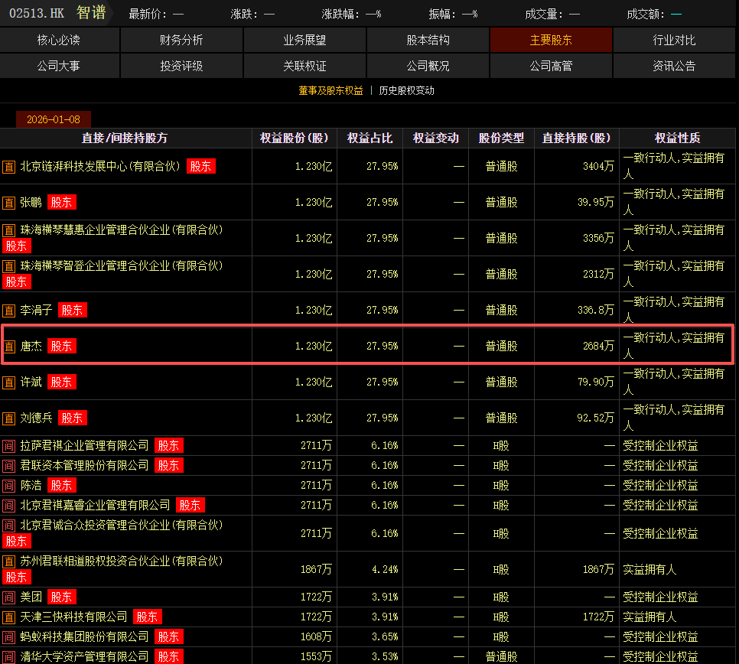Click the 权益占比 column header
The height and width of the screenshot is (664, 739).
369,138
